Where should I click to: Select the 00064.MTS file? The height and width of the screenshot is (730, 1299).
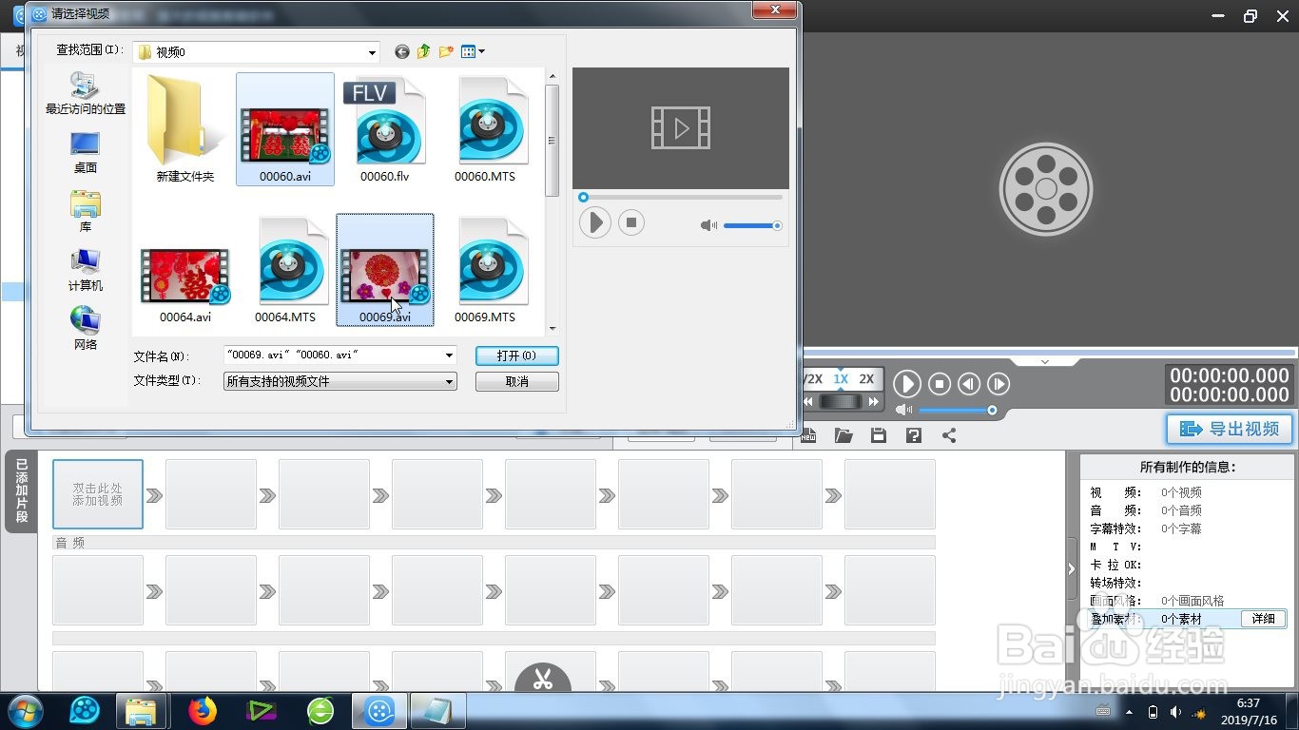point(285,270)
